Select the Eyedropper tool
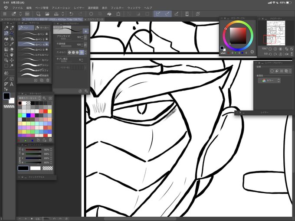Screen dimensions: 295x221 tap(12, 44)
